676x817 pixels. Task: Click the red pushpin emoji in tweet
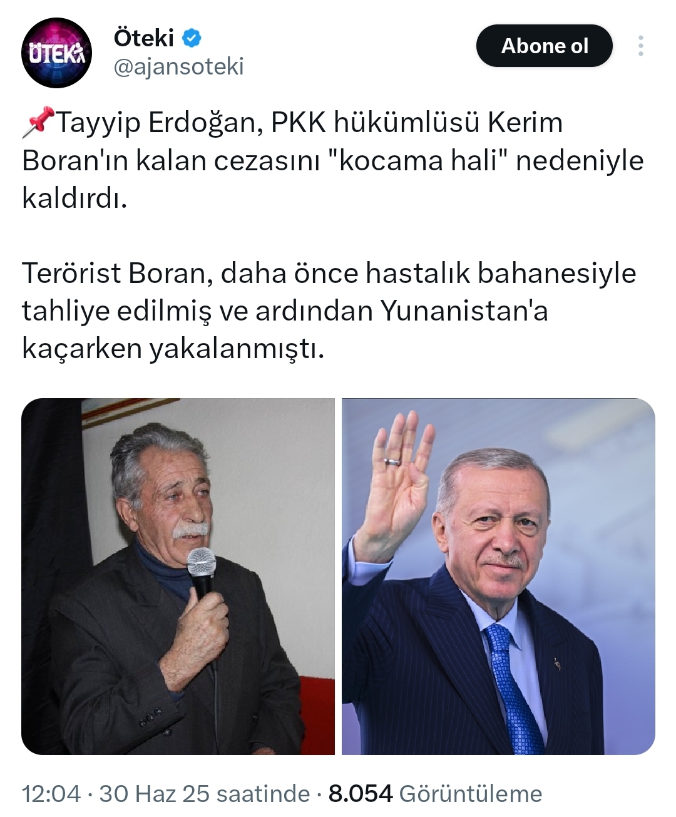click(x=39, y=122)
